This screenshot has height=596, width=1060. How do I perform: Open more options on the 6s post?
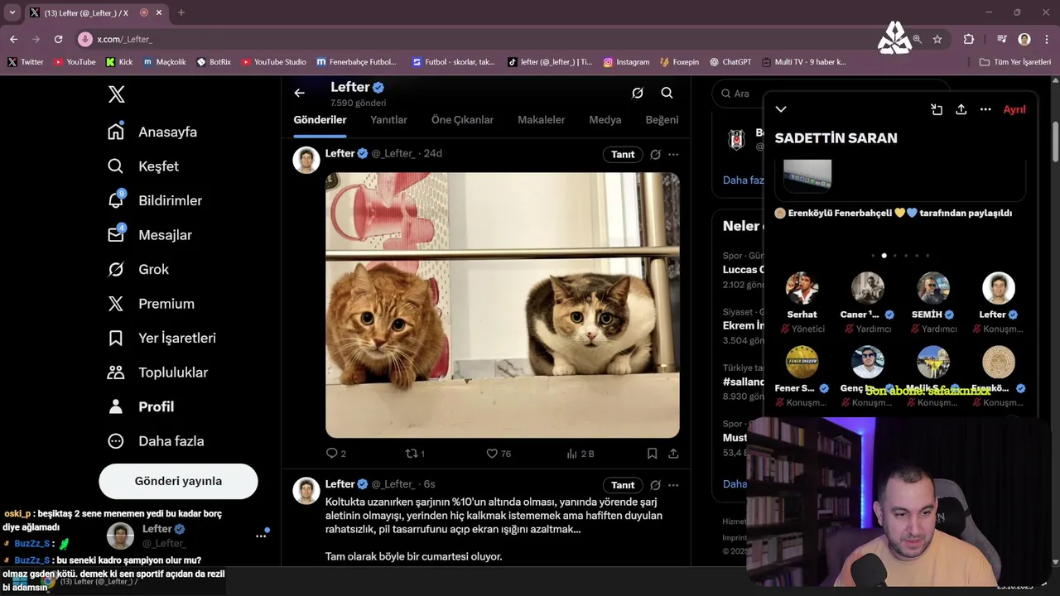tap(673, 485)
